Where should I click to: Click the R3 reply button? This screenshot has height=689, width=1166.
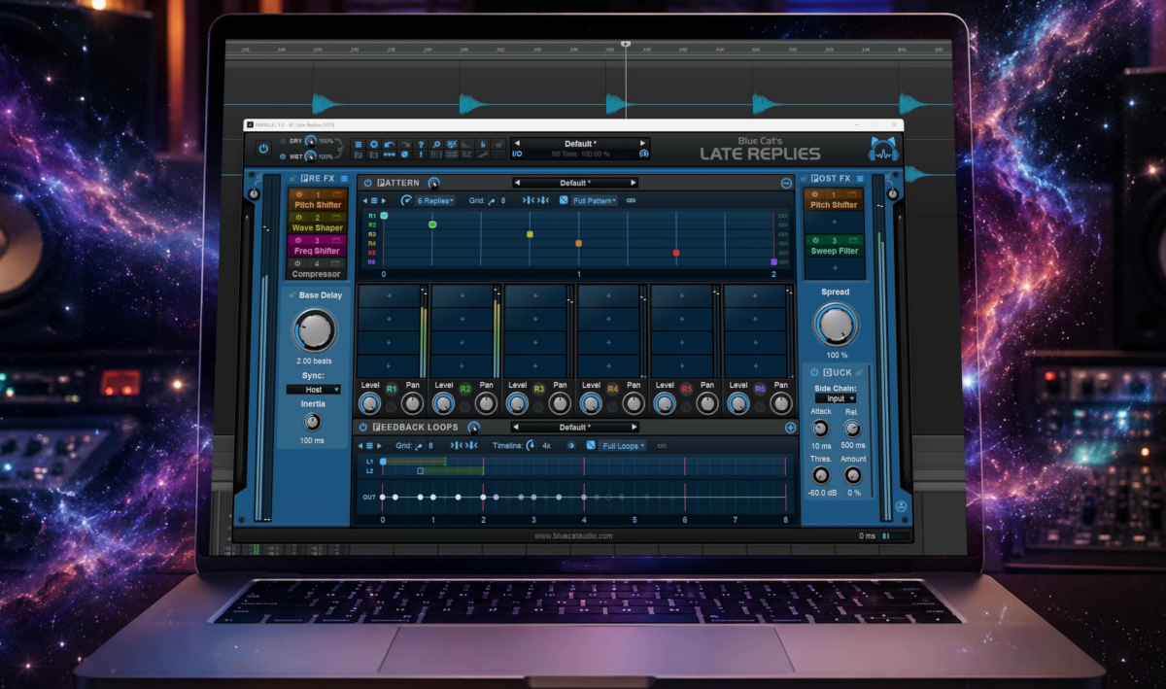[538, 388]
